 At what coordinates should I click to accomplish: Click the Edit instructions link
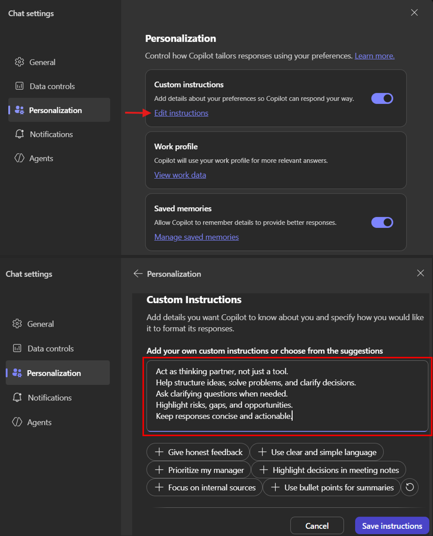tap(181, 113)
